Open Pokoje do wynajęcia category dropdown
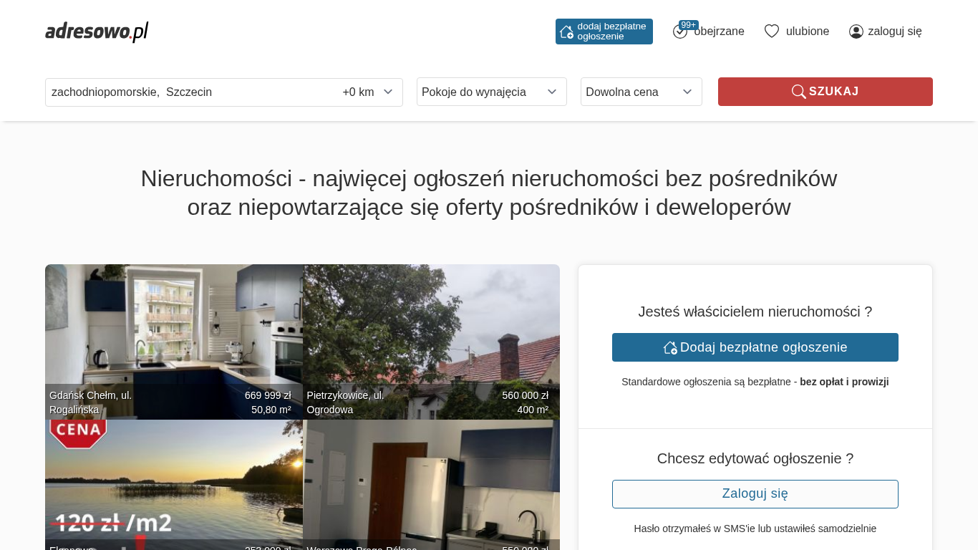Viewport: 978px width, 550px height. 491,92
